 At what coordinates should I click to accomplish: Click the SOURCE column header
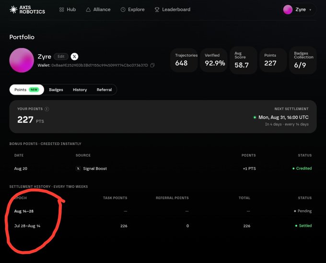click(83, 155)
